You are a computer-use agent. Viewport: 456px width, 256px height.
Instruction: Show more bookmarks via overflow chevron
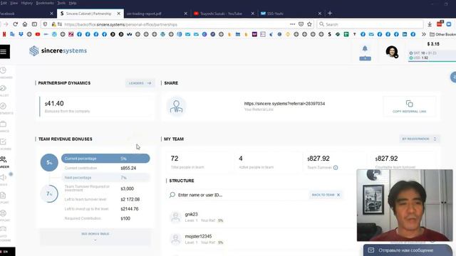pos(424,34)
